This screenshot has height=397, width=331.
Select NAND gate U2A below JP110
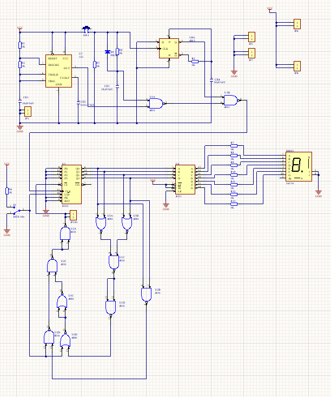[65, 233]
